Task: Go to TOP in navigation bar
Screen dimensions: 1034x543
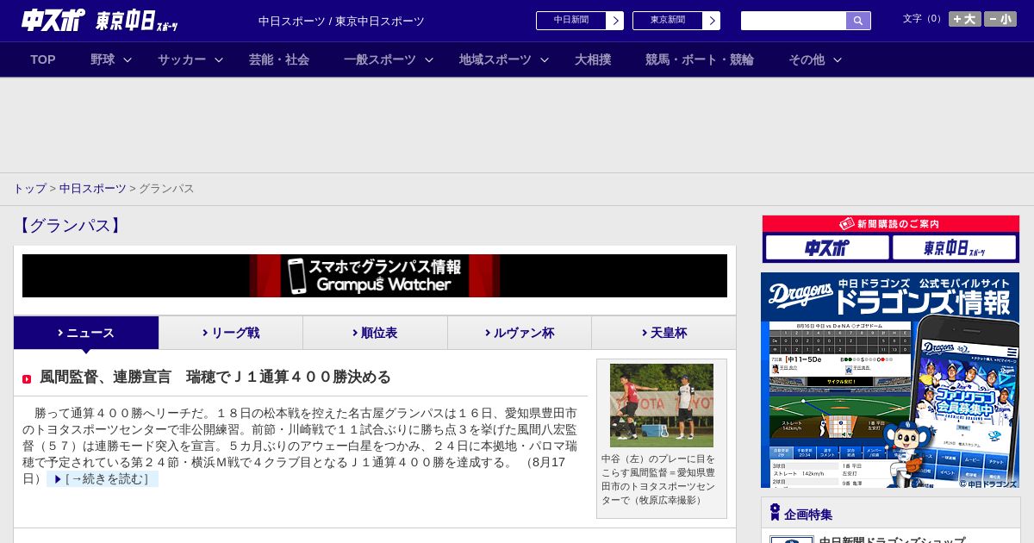Action: (x=43, y=59)
